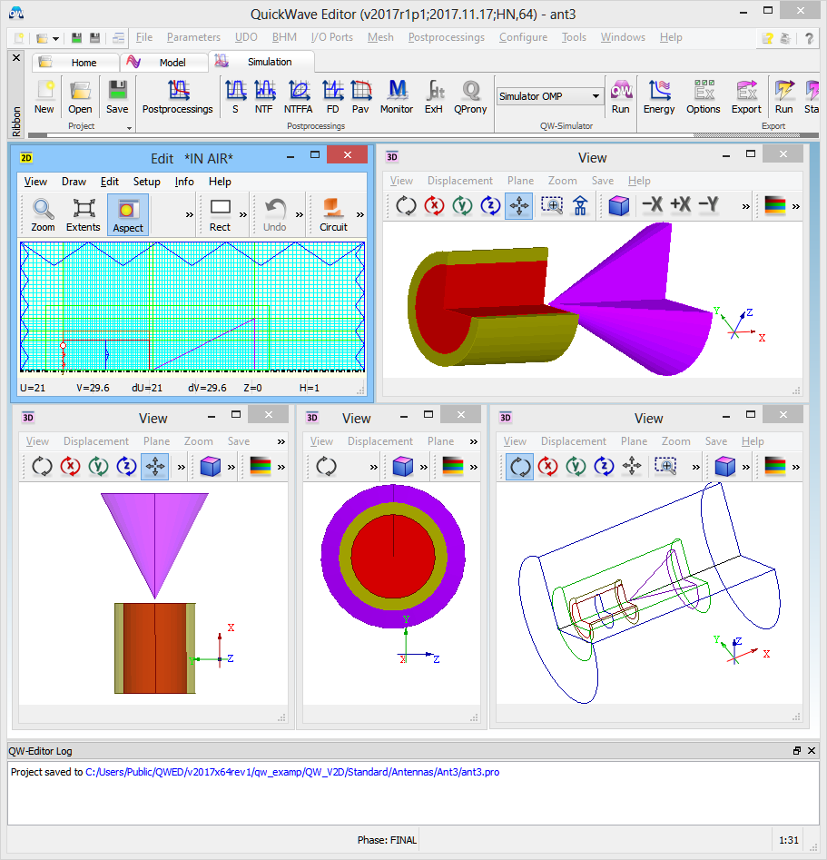Open the S-parameters postprocessing tool
The image size is (827, 860).
[x=235, y=96]
